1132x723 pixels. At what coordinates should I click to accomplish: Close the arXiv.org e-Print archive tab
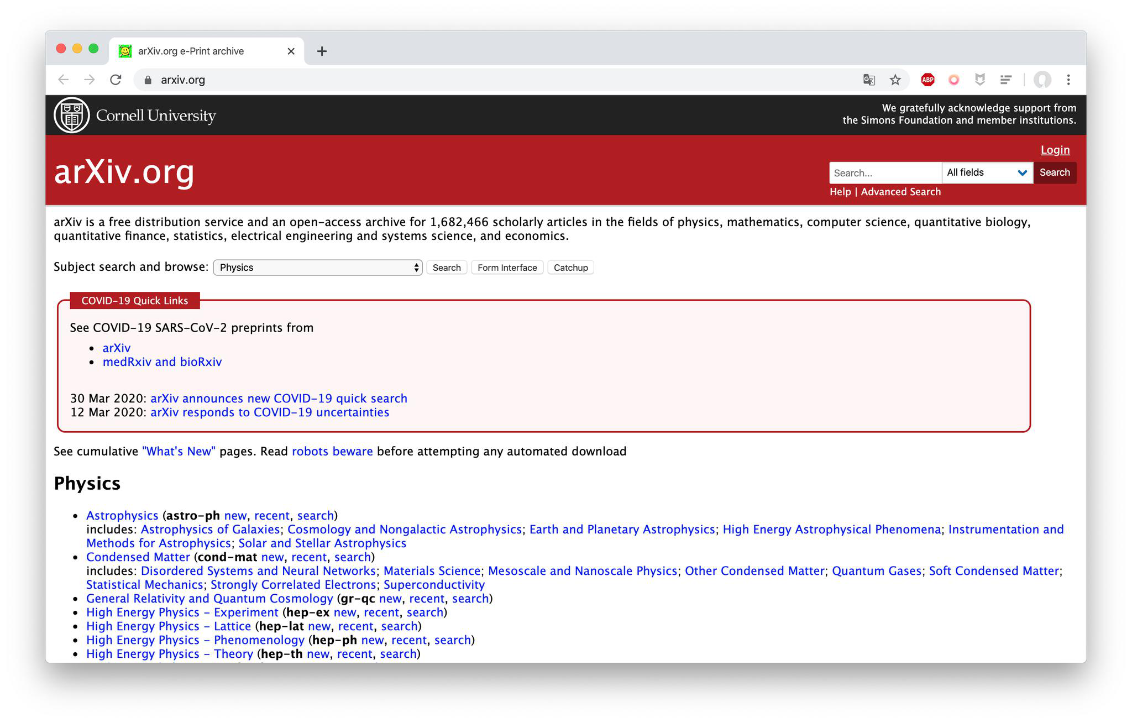291,51
